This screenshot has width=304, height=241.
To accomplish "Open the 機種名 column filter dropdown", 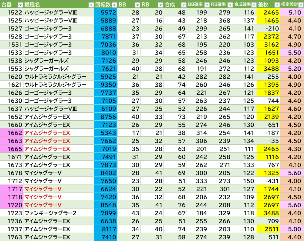I will 91,5.
